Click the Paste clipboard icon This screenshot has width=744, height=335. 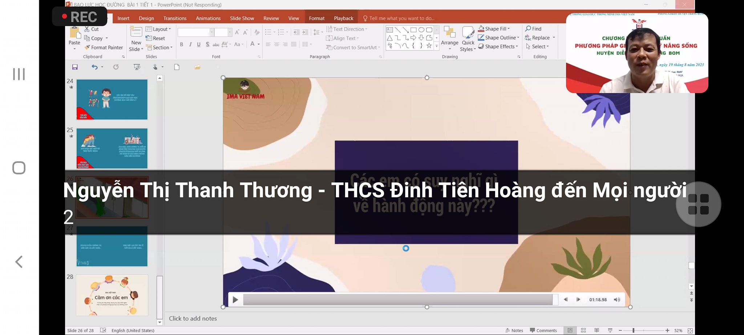[x=74, y=33]
